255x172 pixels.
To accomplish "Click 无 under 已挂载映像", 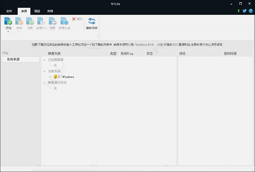I will pyautogui.click(x=55, y=65).
